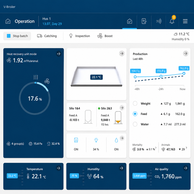Open Temperature card arrow
This screenshot has height=194, width=194.
pos(59,168)
